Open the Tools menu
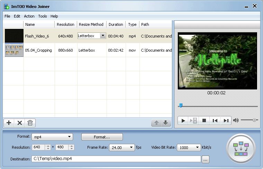Screen dimensions: 263x169 tap(43, 16)
